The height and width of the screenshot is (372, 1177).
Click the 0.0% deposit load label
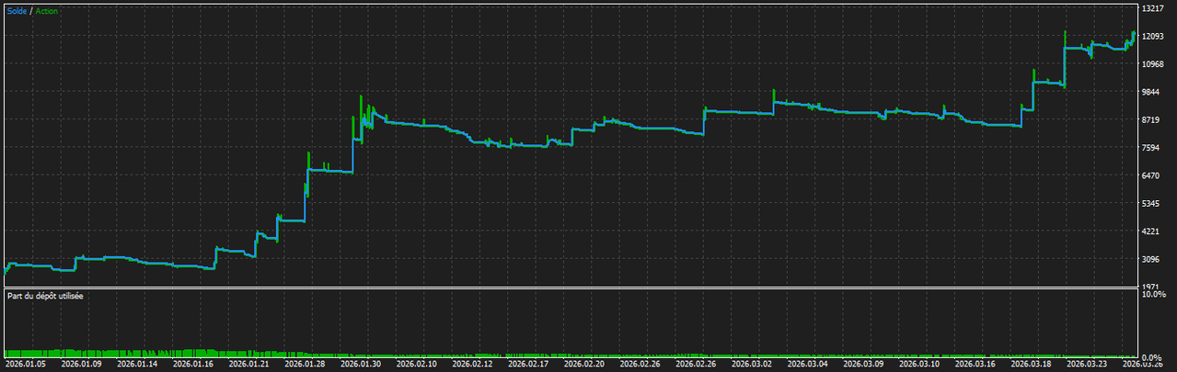coord(1152,357)
